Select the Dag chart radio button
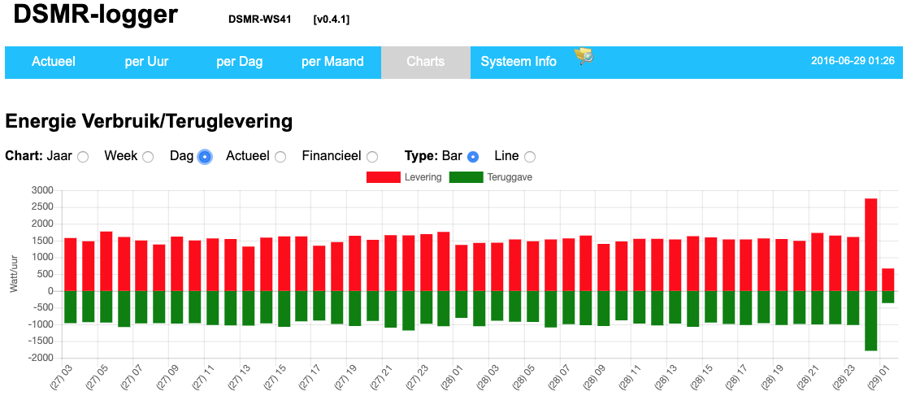907x400 pixels. 204,157
